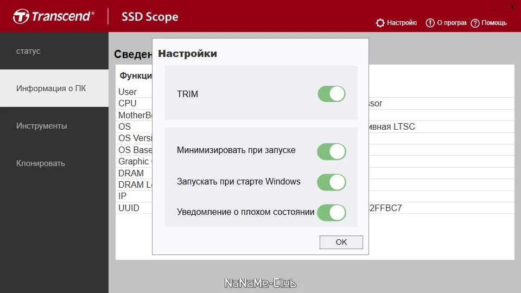This screenshot has width=521, height=293.
Task: Select the IP row label
Action: point(122,196)
